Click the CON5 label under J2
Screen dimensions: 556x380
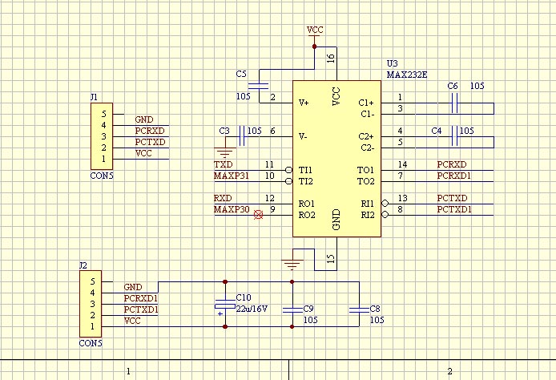click(x=91, y=343)
